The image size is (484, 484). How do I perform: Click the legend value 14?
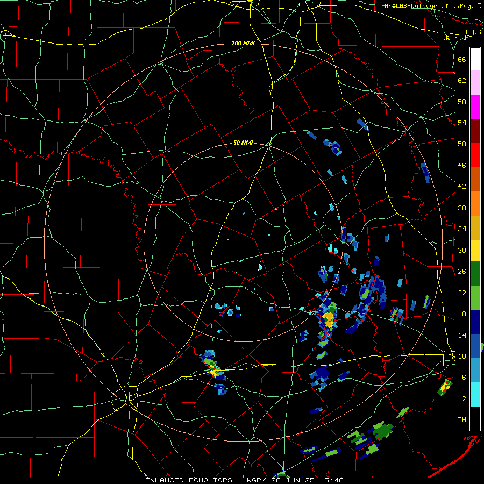coord(462,335)
